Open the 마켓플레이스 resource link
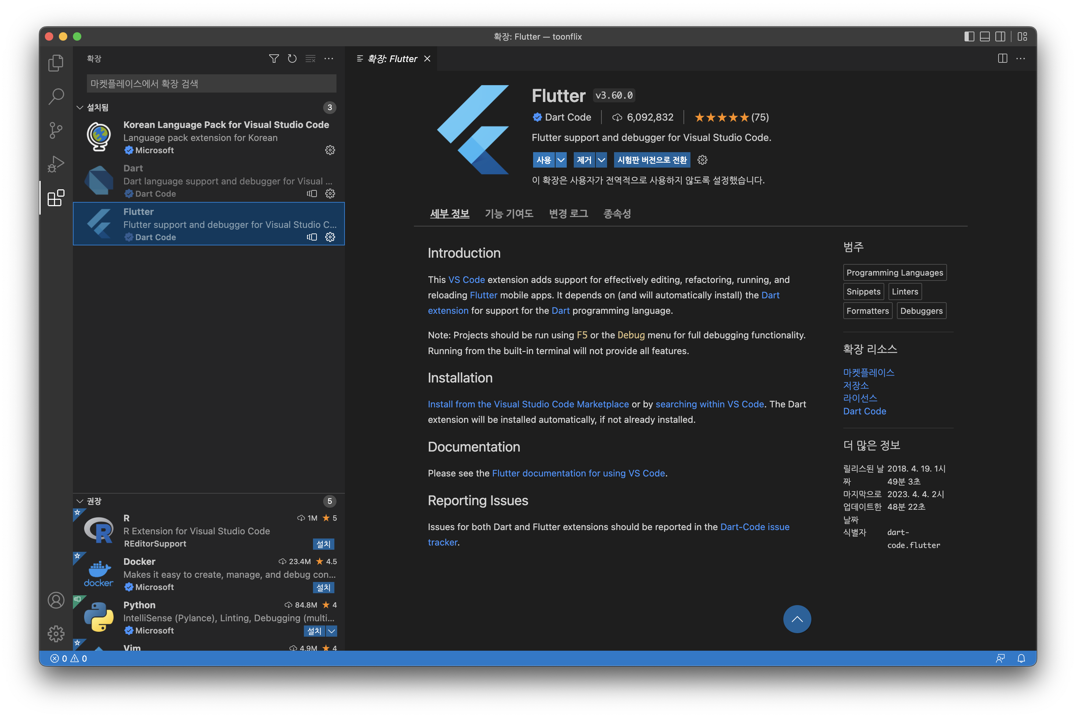The image size is (1076, 718). point(868,373)
